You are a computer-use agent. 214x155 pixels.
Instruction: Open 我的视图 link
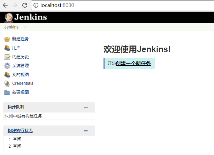coord(21,75)
